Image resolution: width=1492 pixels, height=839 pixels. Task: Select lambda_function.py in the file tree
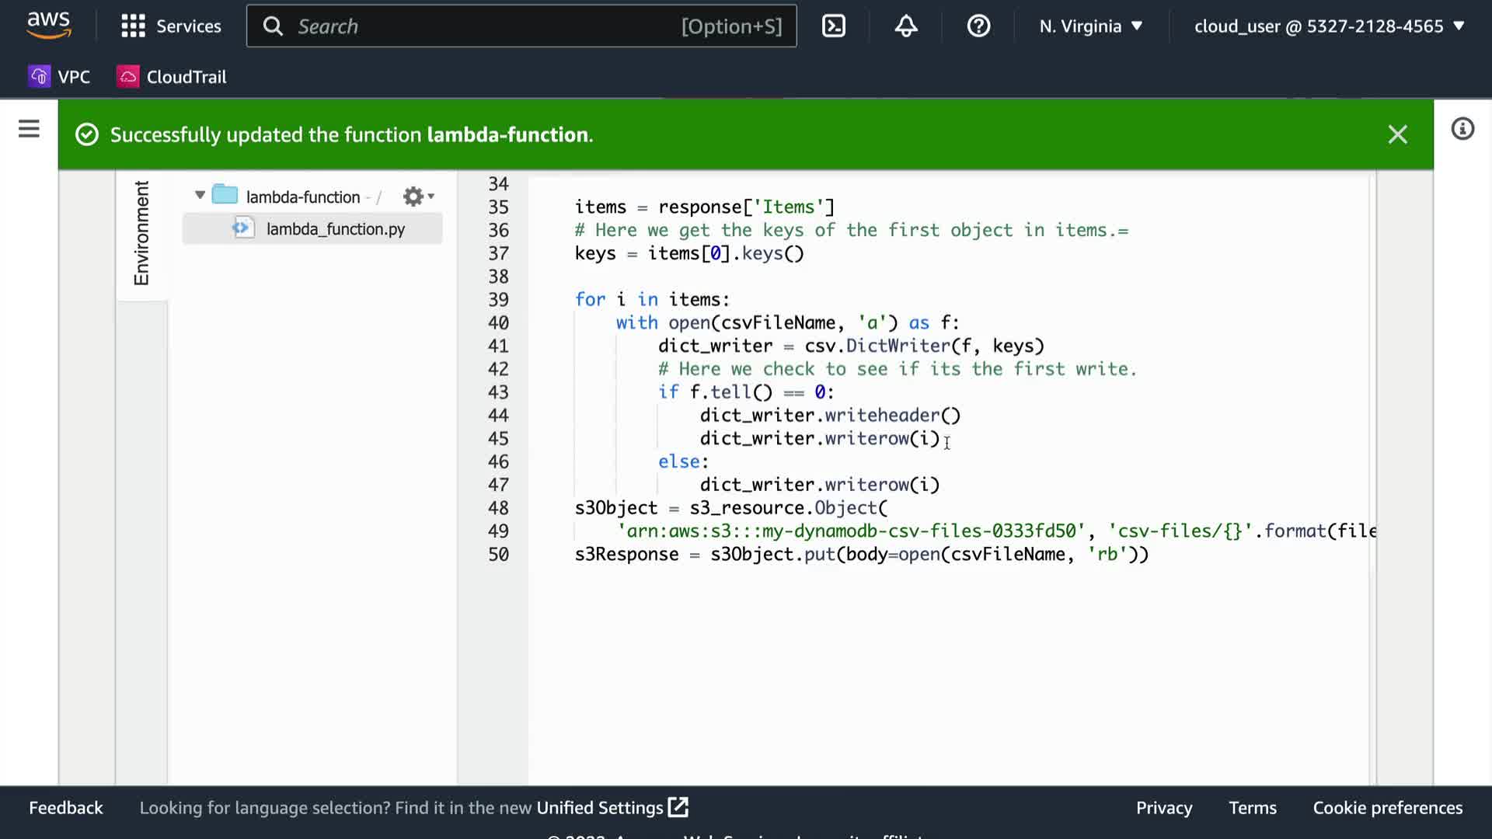(x=335, y=229)
